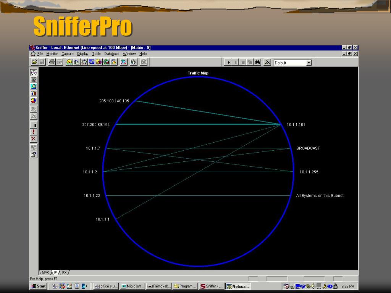Click the 6:23 PM system clock
Screen dimensions: 391x293
pyautogui.click(x=347, y=287)
